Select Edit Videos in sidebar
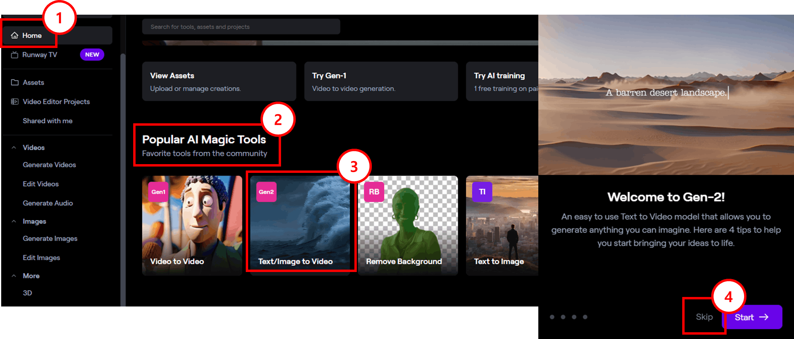 tap(41, 184)
